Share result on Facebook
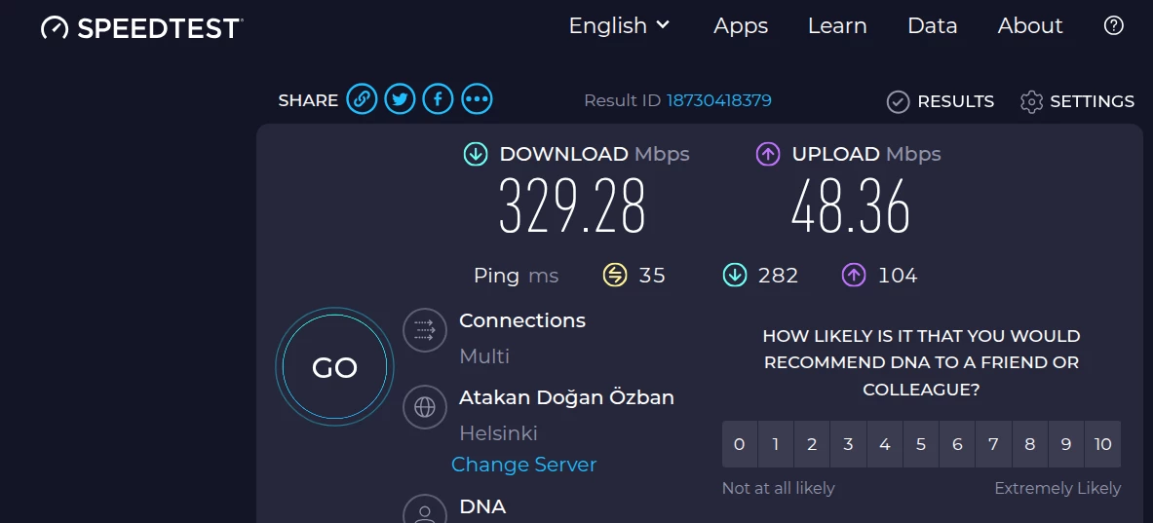The image size is (1153, 523). coord(438,99)
